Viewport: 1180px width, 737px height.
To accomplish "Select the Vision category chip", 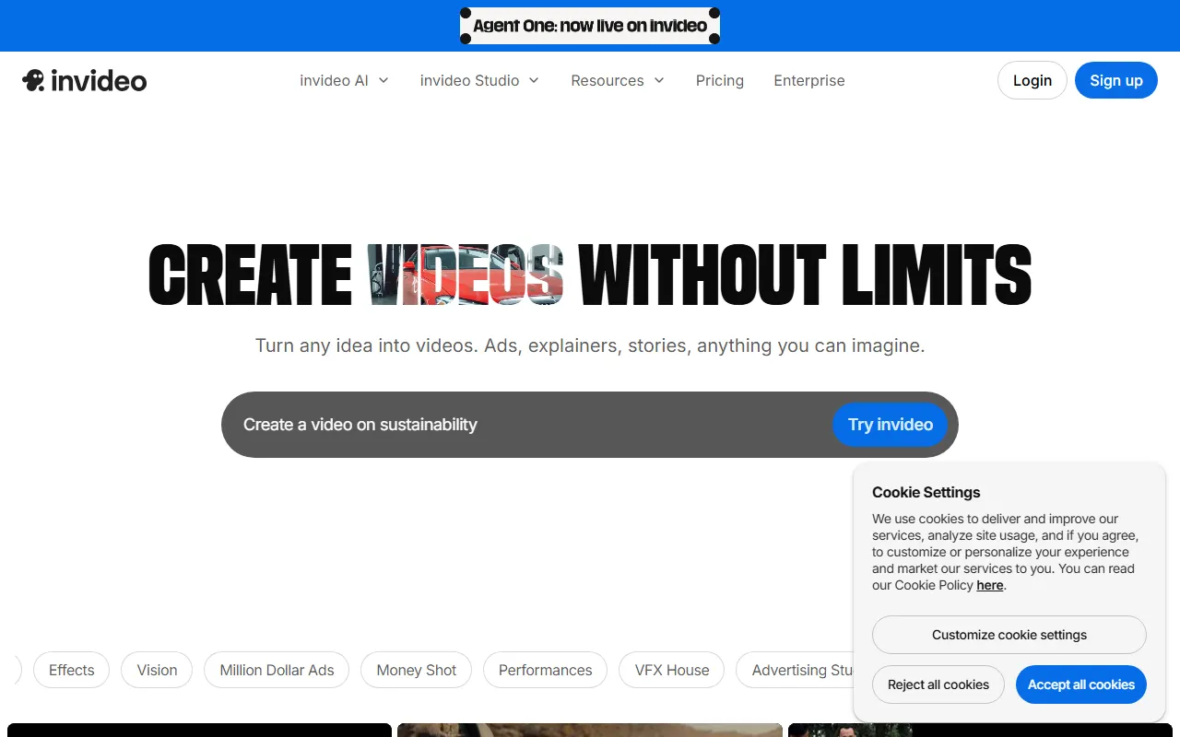I will (x=157, y=670).
